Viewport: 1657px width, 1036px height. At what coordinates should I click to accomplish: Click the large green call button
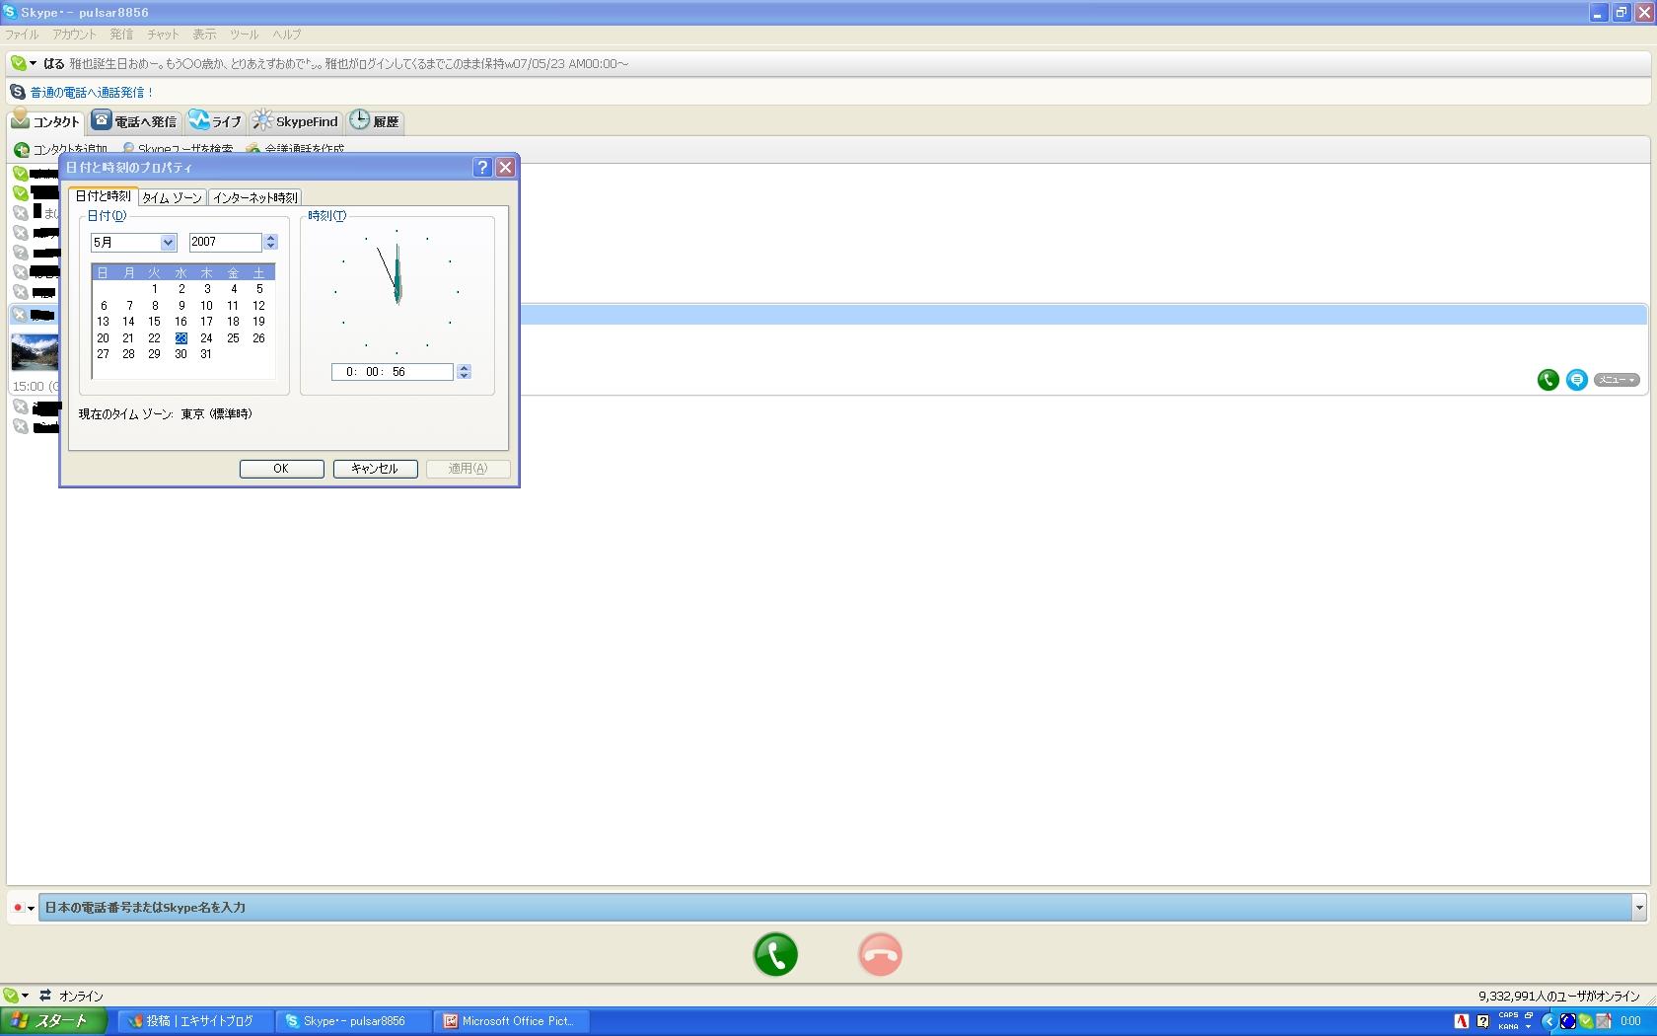[775, 954]
